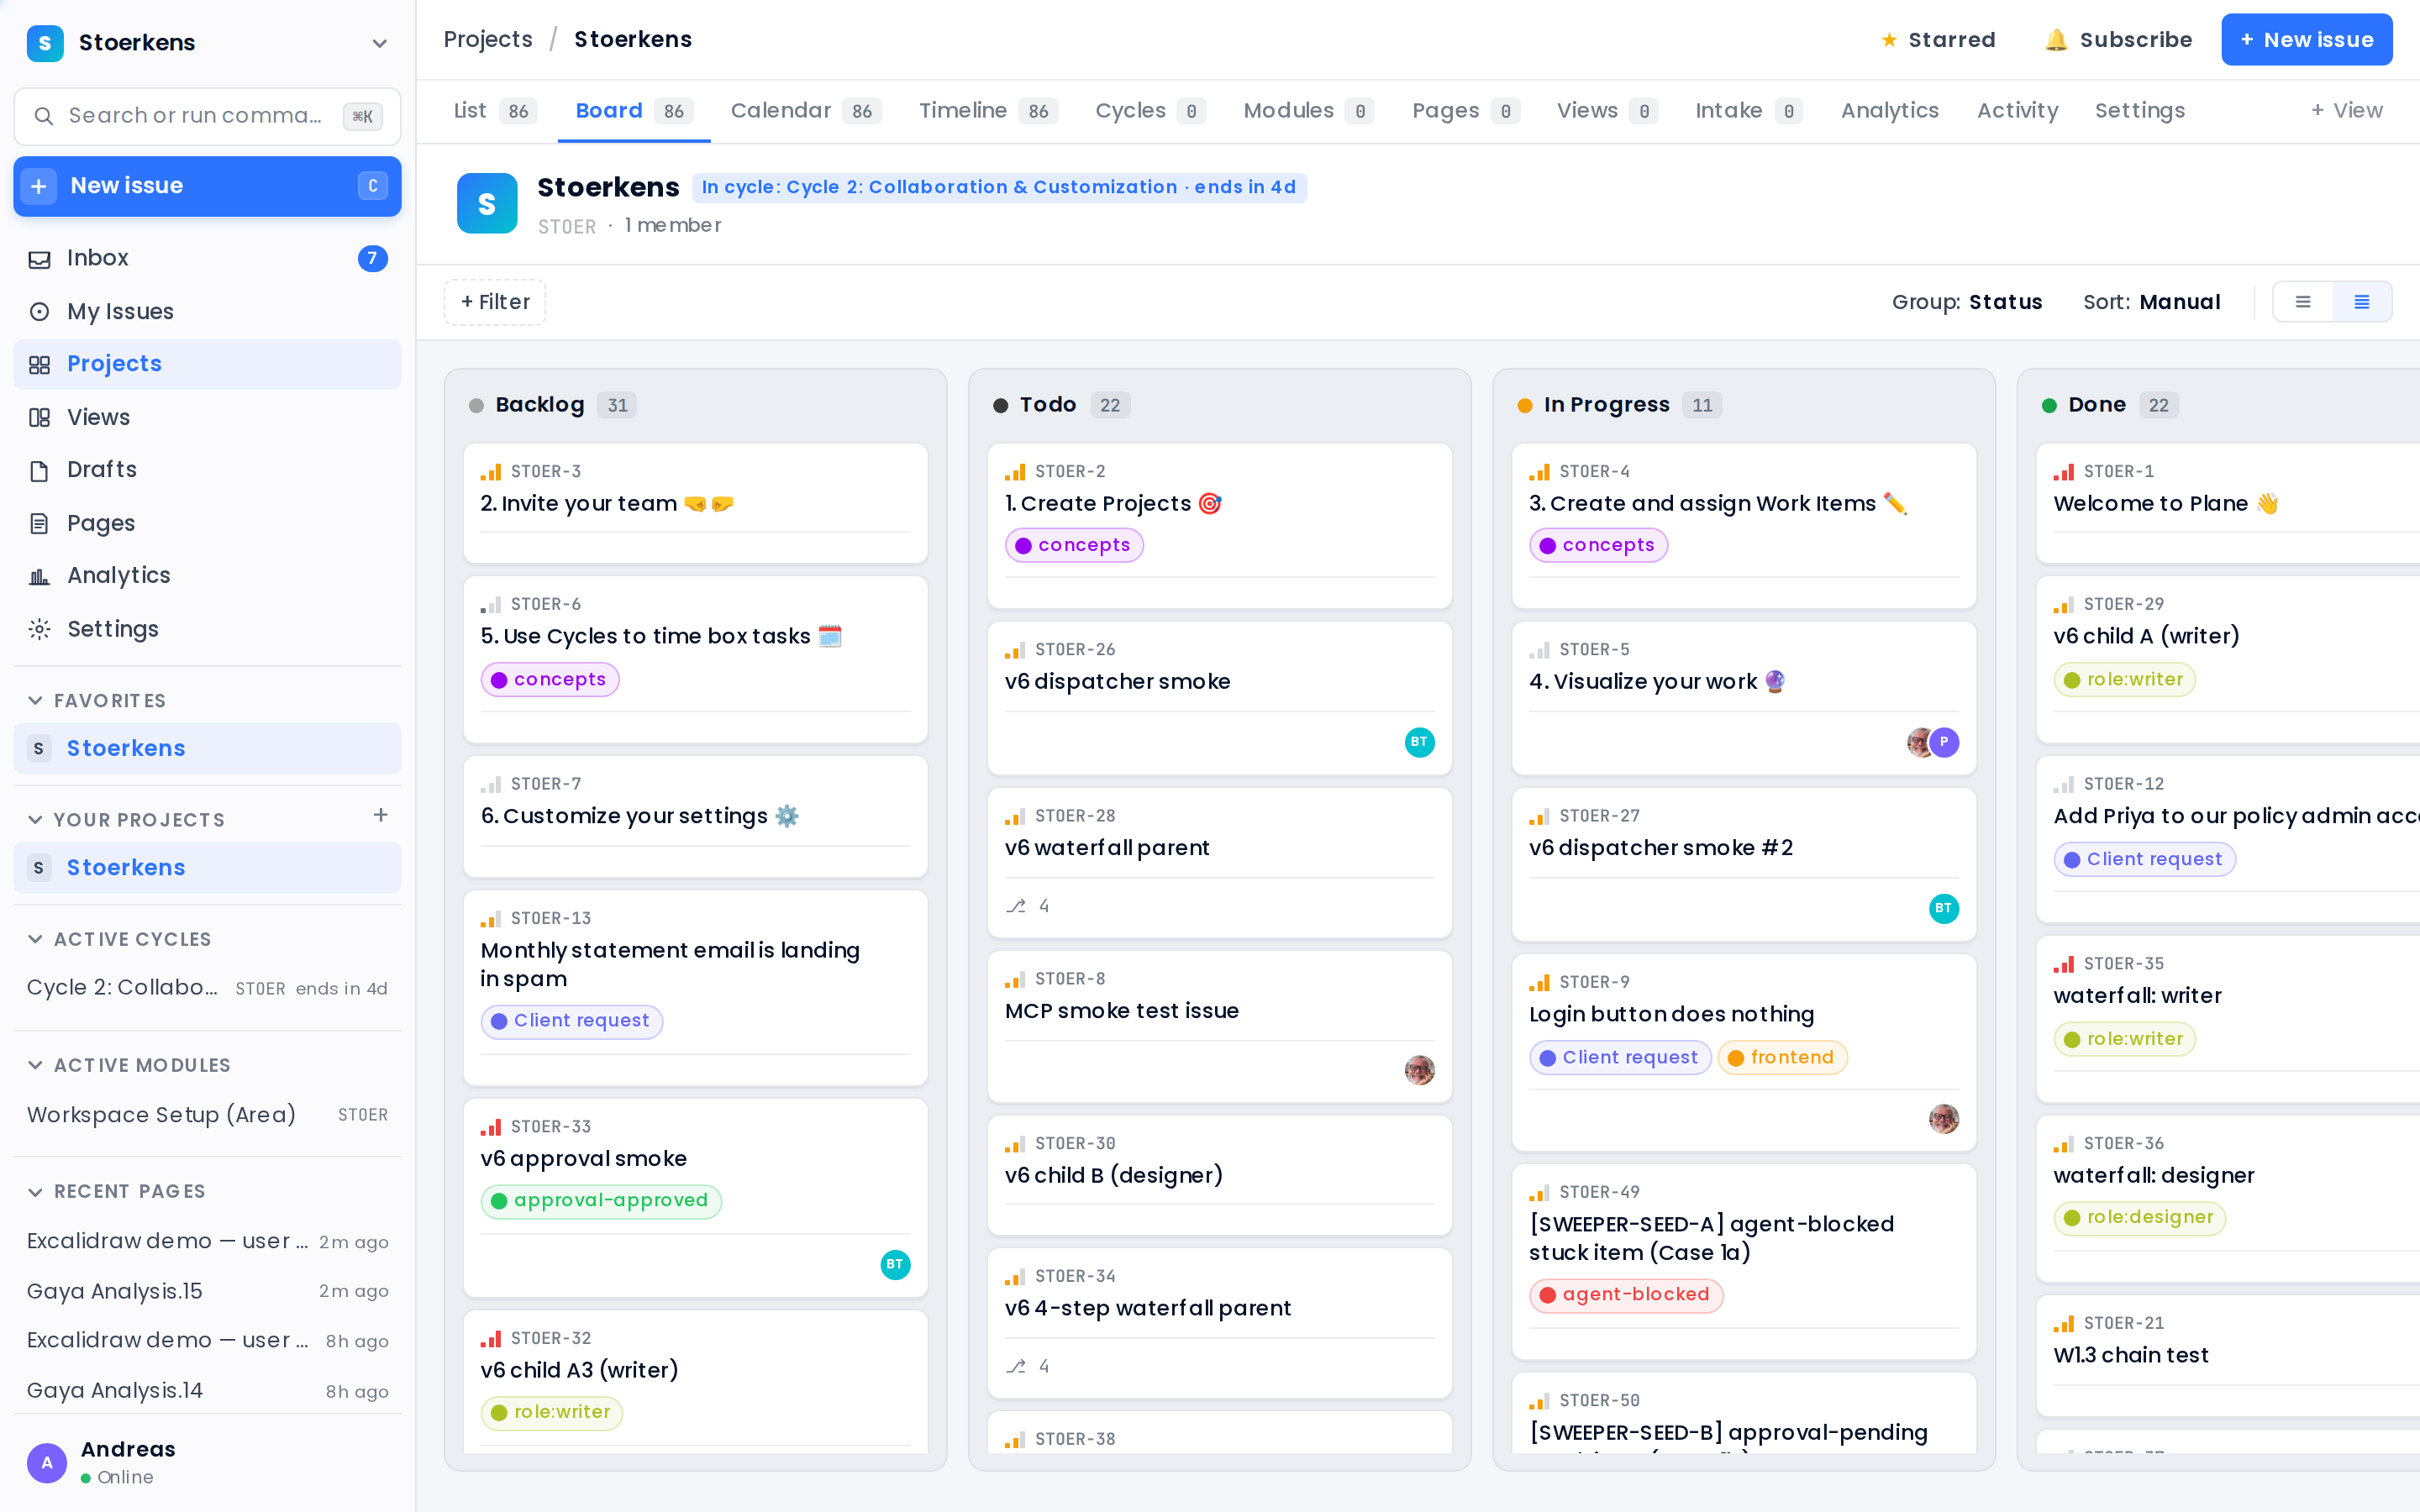Open the Sort Manual dropdown

pos(2151,302)
